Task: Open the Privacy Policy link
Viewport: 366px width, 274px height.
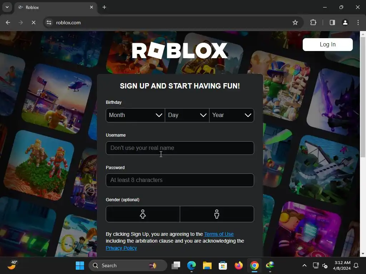Action: coord(121,248)
